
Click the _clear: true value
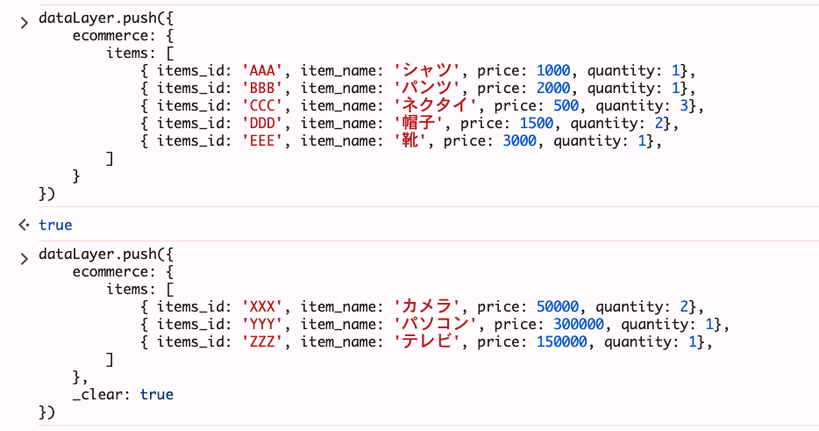pos(157,394)
